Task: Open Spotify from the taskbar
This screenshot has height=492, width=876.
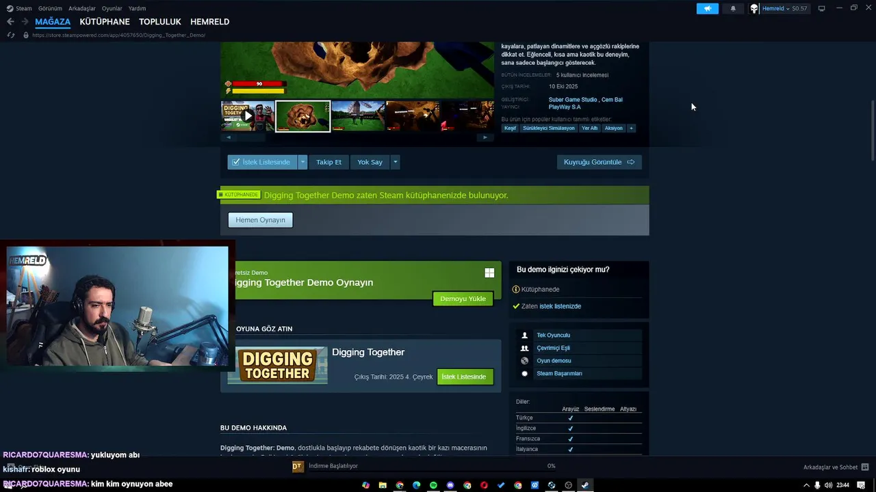Action: [433, 485]
